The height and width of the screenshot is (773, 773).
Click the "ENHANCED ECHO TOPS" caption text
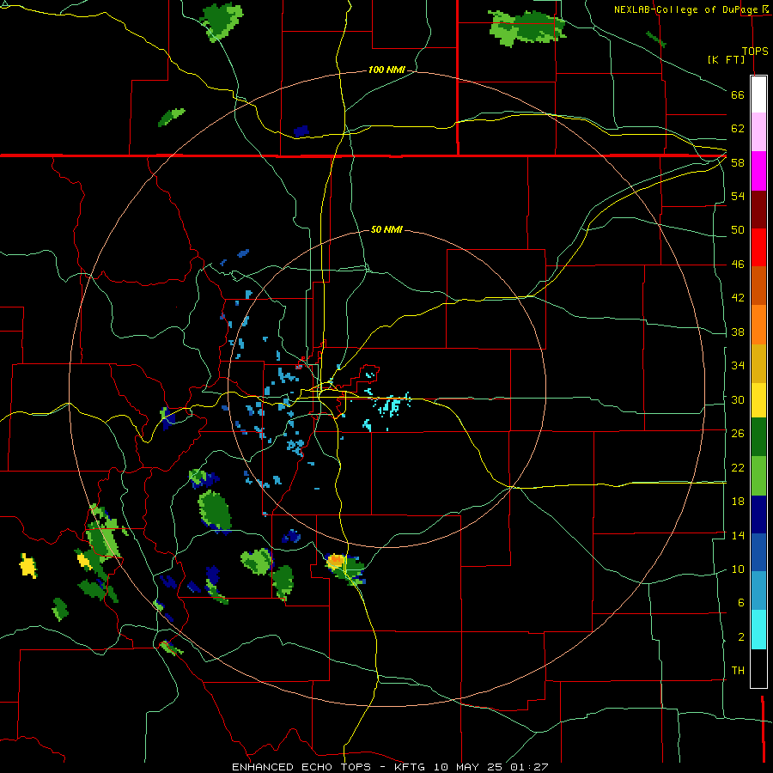coord(301,767)
